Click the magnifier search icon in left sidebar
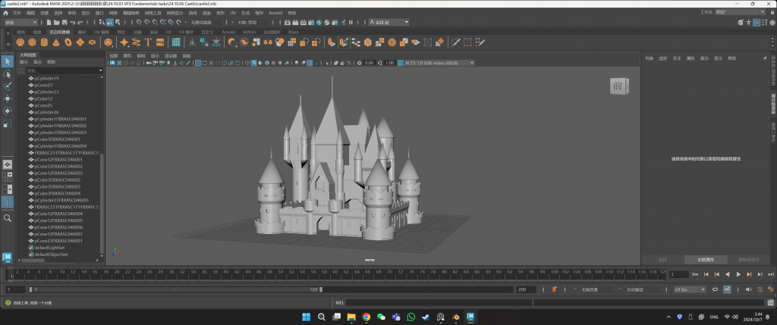Viewport: 777px width, 325px height. pyautogui.click(x=8, y=218)
